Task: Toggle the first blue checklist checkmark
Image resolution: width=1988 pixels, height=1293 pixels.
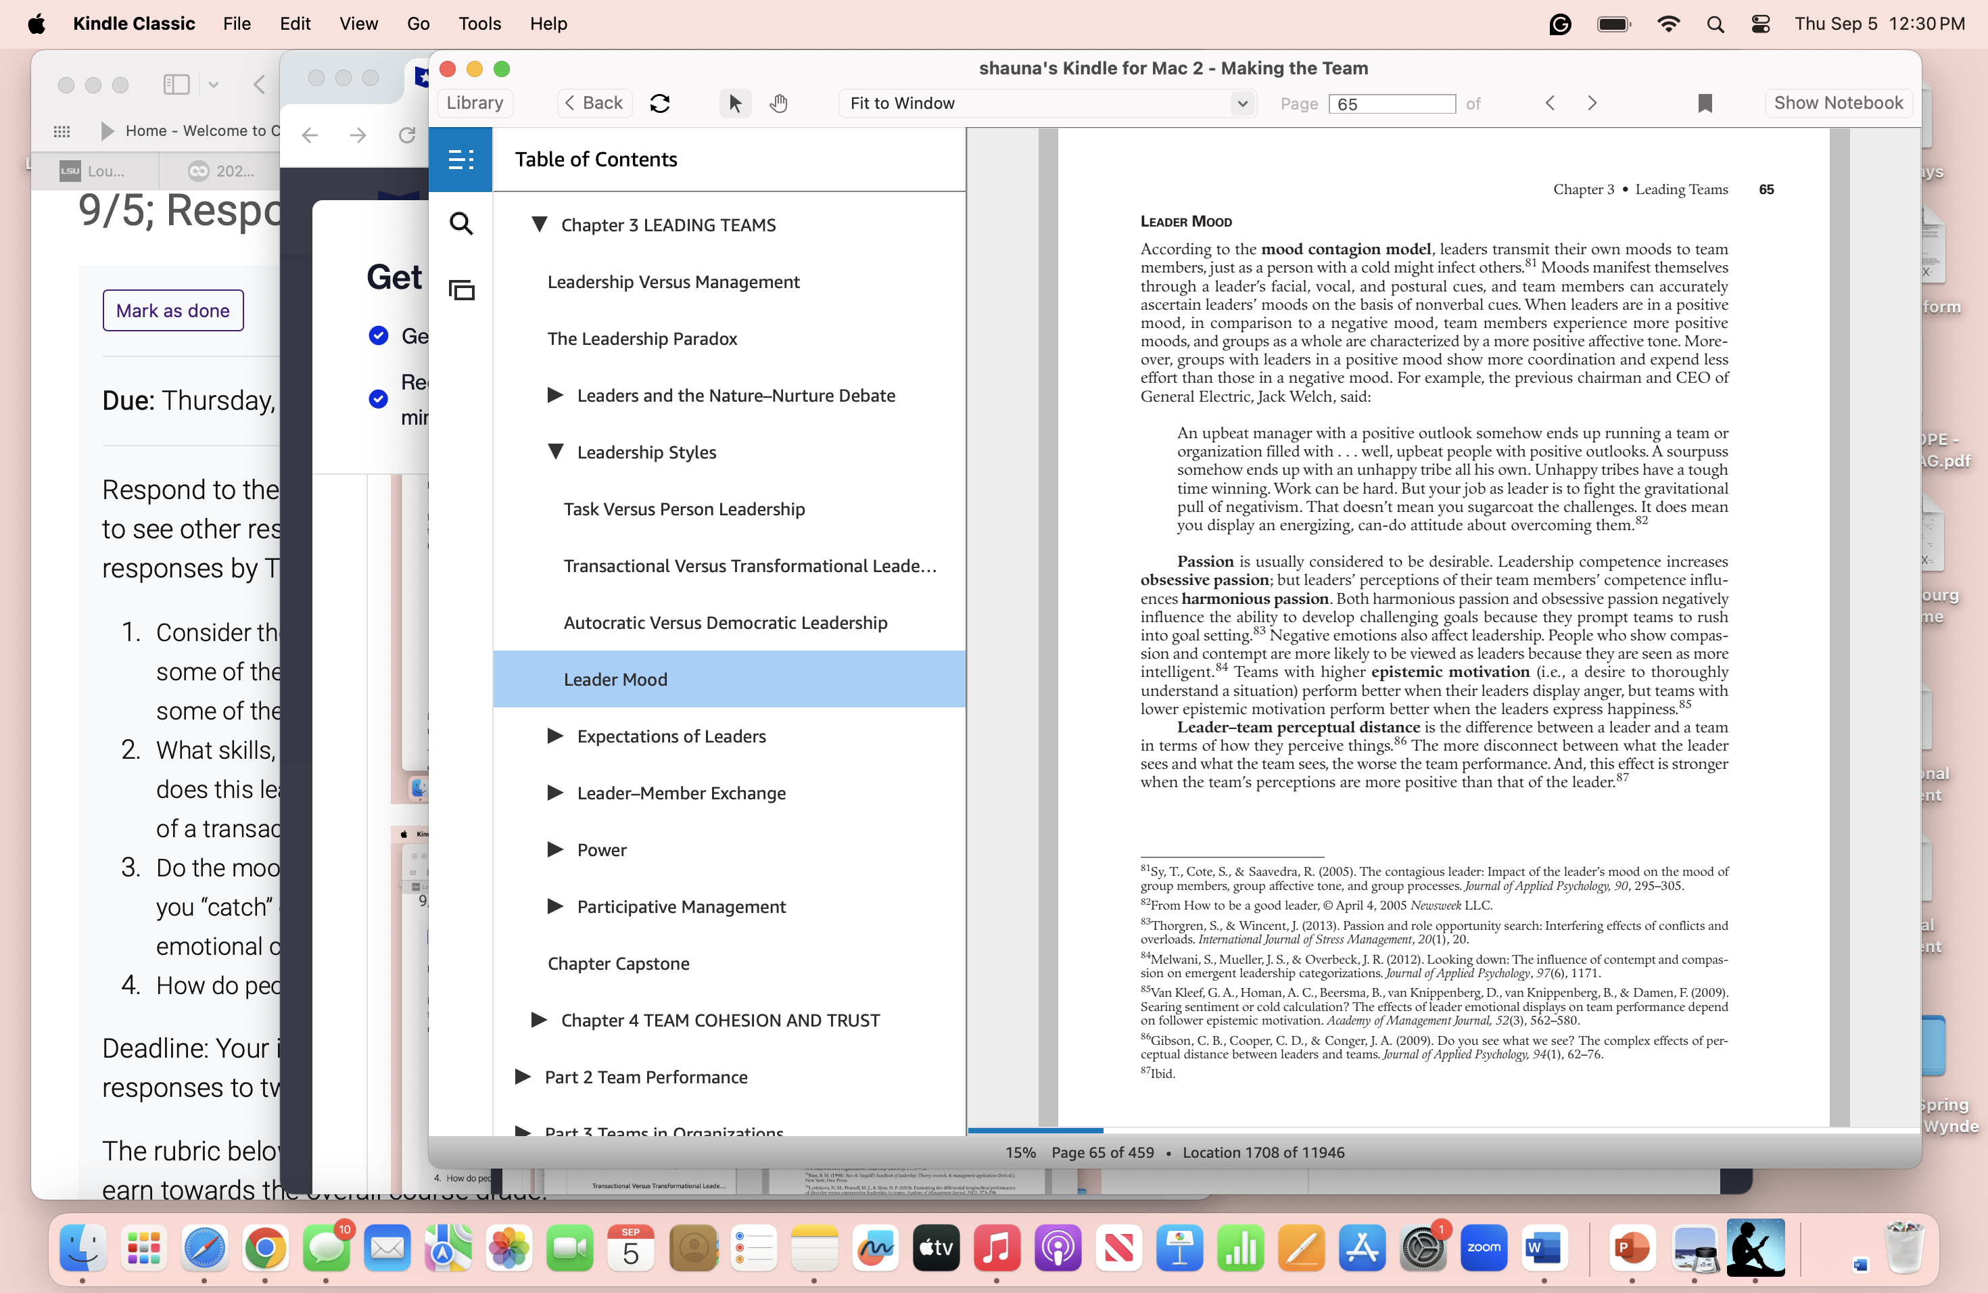Action: 379,336
